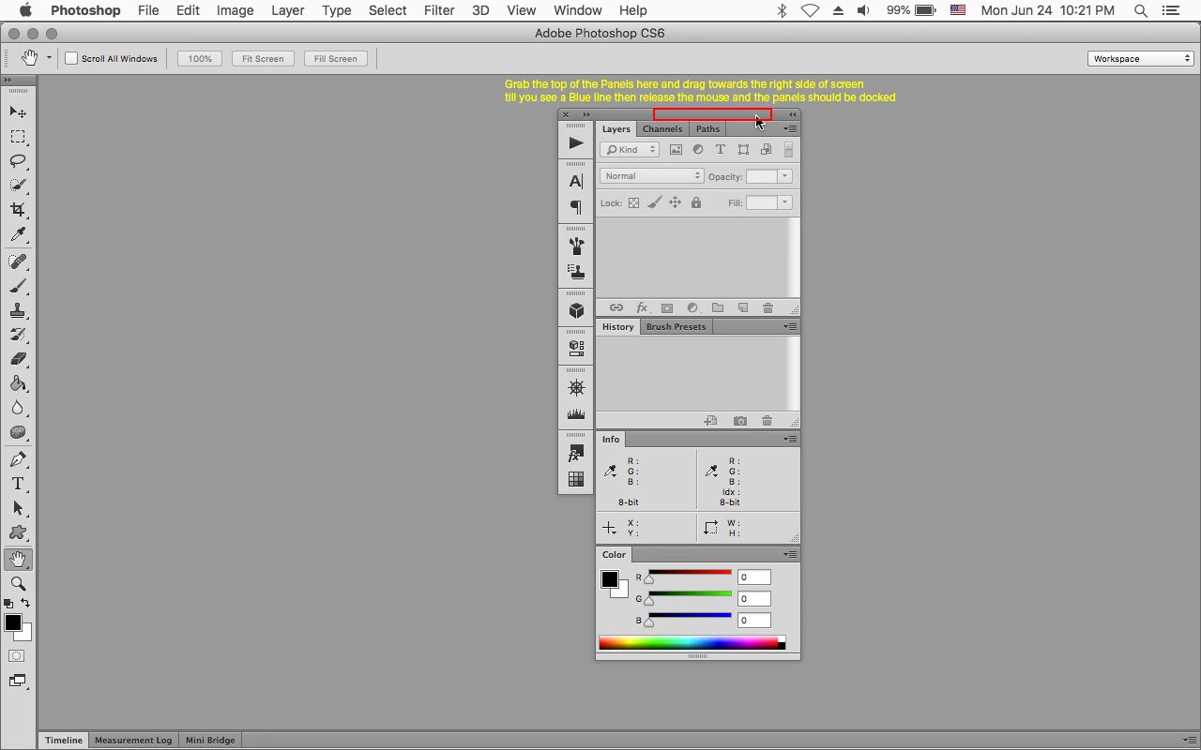This screenshot has height=750, width=1201.
Task: Toggle adjustment layer filter icon
Action: click(x=698, y=150)
